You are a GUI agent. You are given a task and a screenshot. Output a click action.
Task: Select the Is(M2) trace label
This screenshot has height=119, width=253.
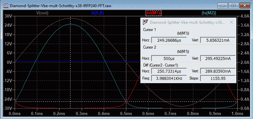coord(209,13)
